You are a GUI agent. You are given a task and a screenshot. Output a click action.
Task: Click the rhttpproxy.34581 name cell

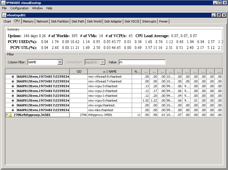110,115
